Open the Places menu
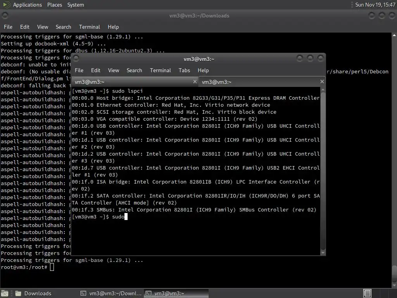This screenshot has height=298, width=397. pos(54,5)
